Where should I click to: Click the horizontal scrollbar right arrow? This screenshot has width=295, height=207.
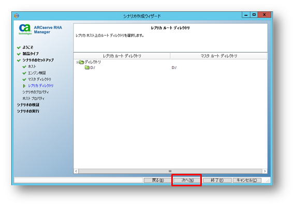264,171
